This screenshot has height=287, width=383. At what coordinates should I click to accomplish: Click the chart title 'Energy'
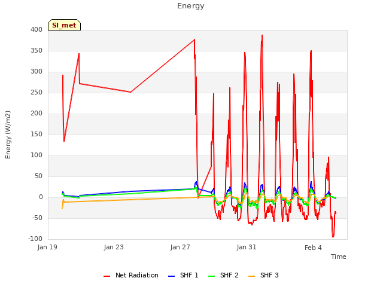pos(191,6)
